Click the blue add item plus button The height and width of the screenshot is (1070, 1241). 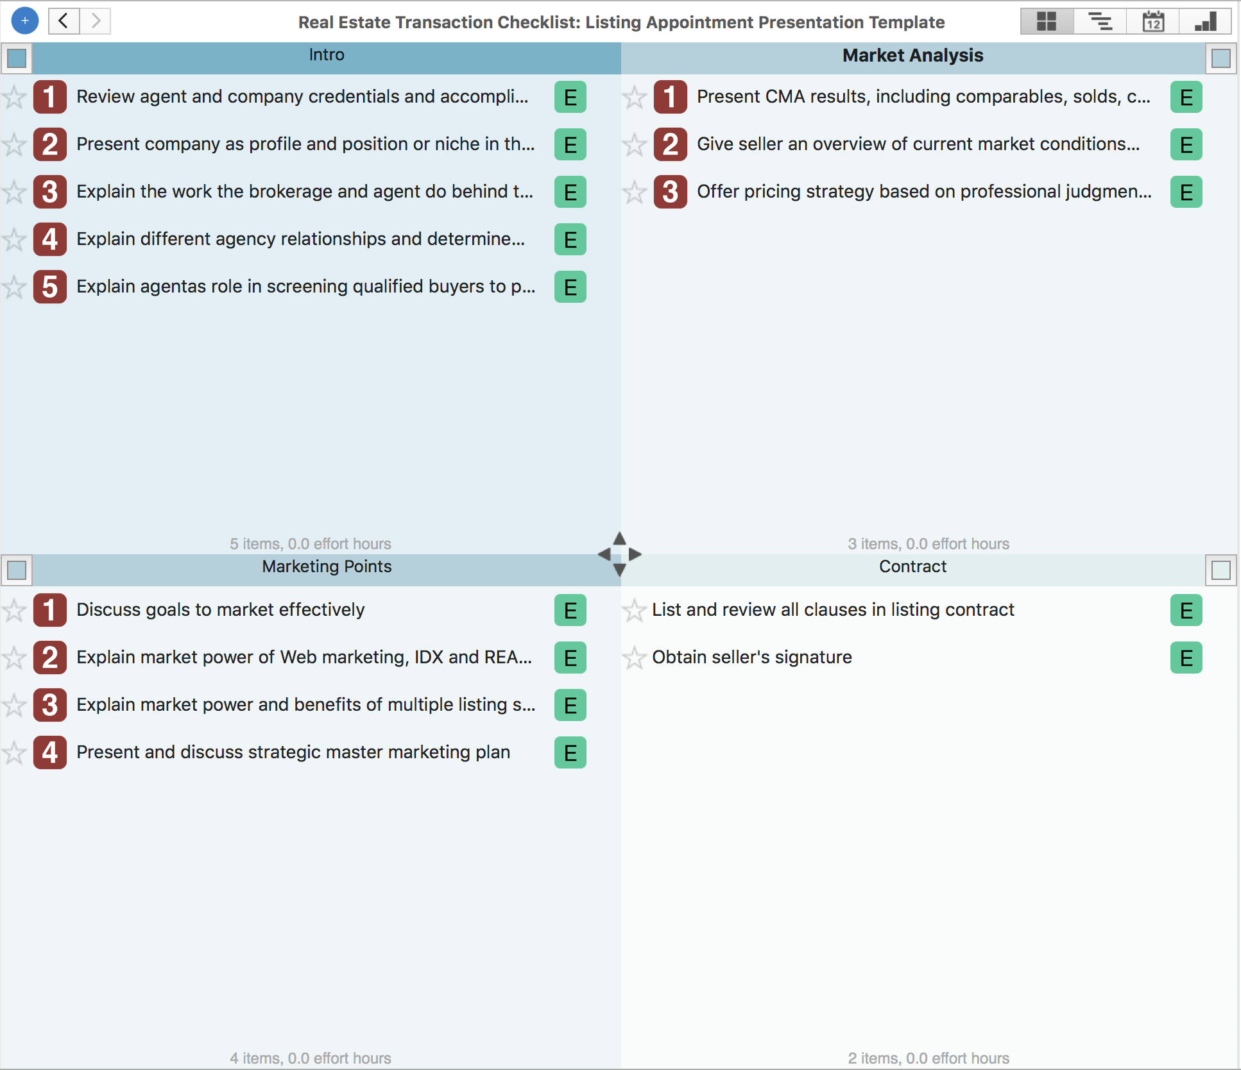[x=24, y=21]
